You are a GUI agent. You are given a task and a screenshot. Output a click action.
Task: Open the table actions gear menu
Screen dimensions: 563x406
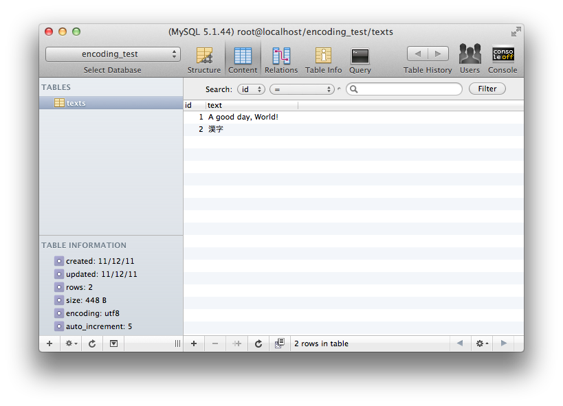point(71,343)
